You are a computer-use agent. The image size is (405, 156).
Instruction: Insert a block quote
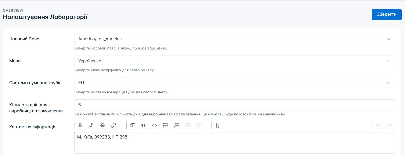pyautogui.click(x=143, y=125)
